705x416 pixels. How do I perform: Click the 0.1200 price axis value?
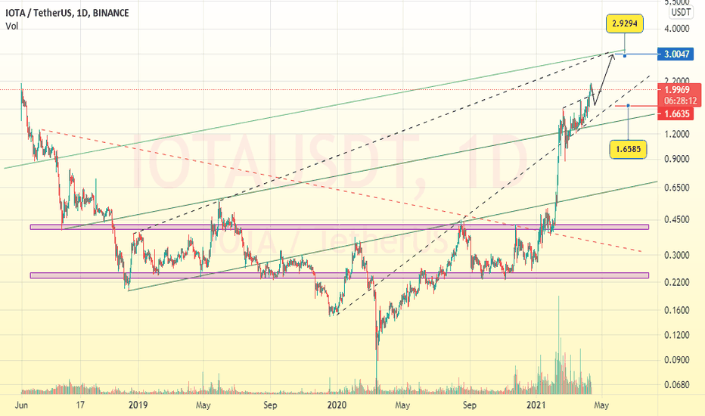(676, 335)
